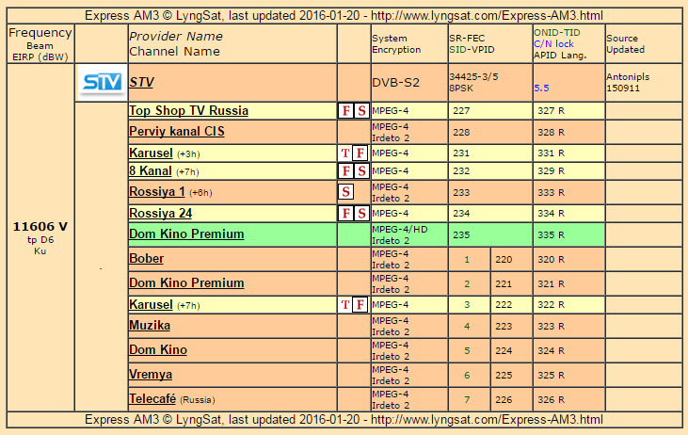Click VPID '223' in the Muzika row
The width and height of the screenshot is (688, 435).
(504, 326)
